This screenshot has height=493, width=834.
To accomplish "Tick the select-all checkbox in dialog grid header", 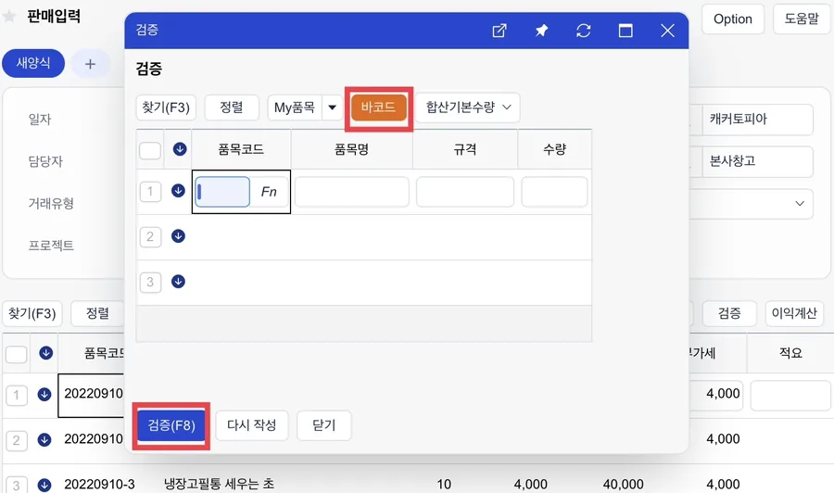I will click(150, 150).
